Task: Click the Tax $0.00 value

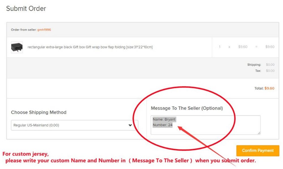Action: click(x=270, y=71)
